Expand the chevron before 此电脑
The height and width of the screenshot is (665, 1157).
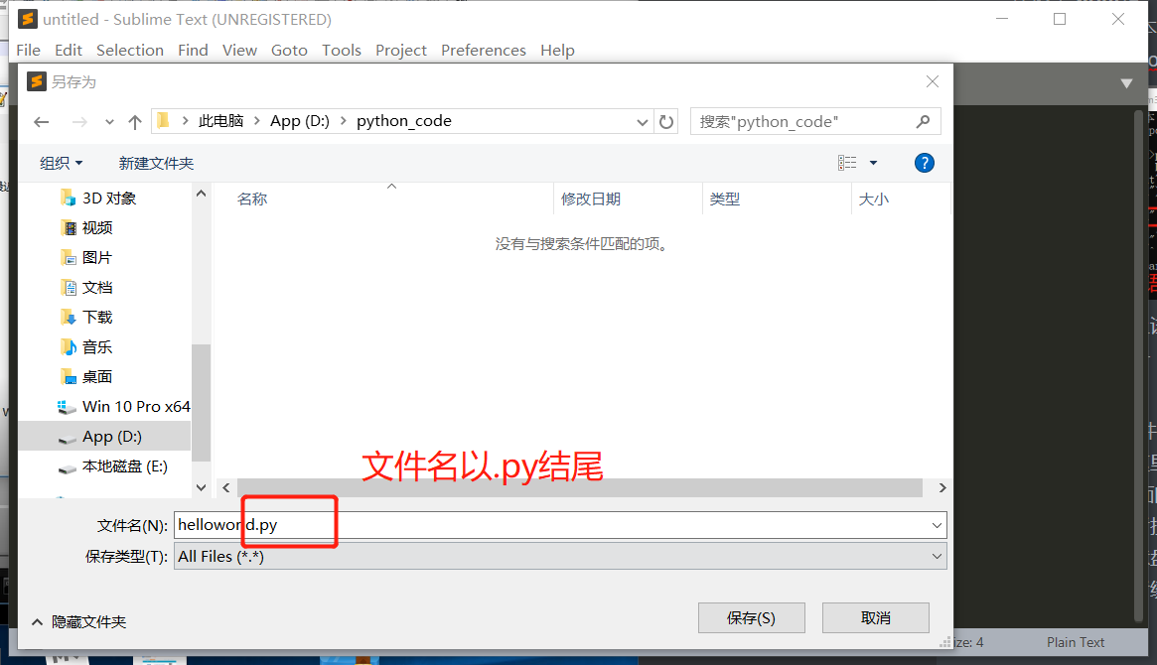[185, 121]
